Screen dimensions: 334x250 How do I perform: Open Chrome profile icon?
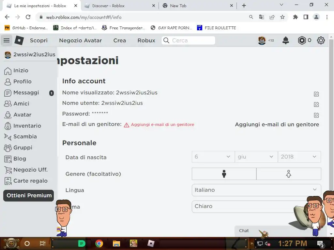point(316,17)
